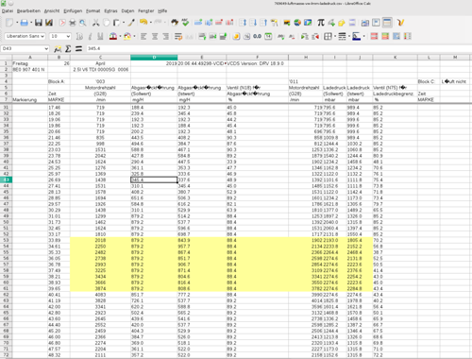Select cell containing 2018 in row 53

pos(100,240)
